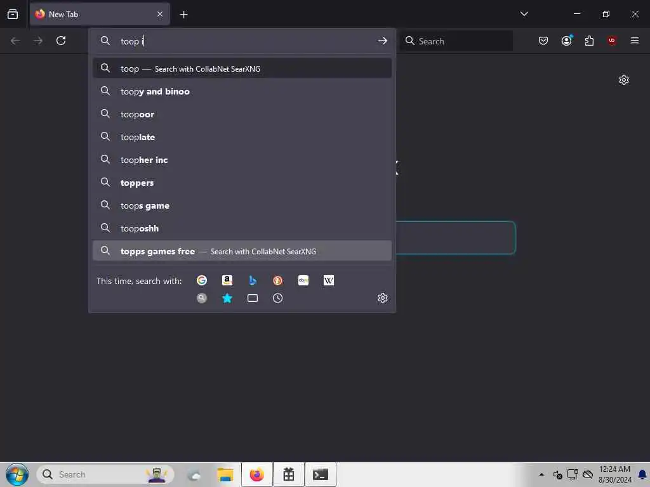Screen dimensions: 650x487
Task: Search open Tabs using the tab icon
Action: coord(253,298)
